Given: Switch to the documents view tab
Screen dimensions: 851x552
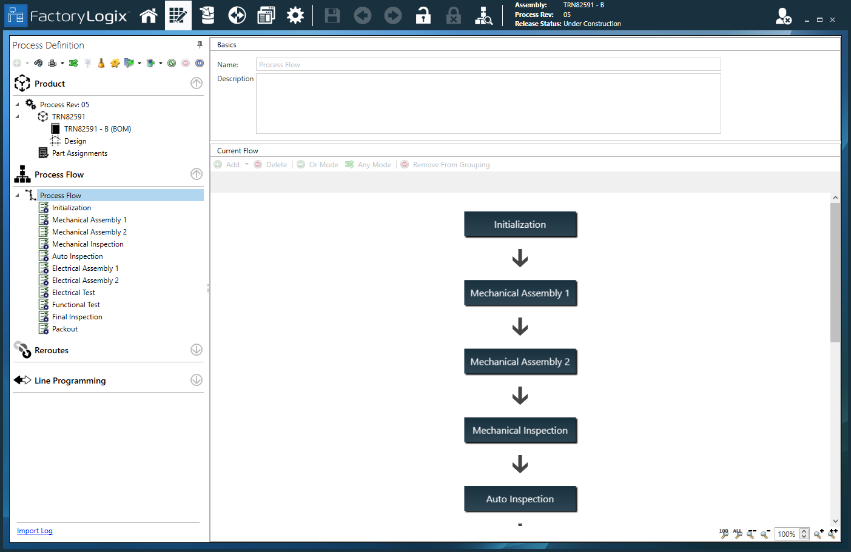Looking at the screenshot, I should 266,15.
